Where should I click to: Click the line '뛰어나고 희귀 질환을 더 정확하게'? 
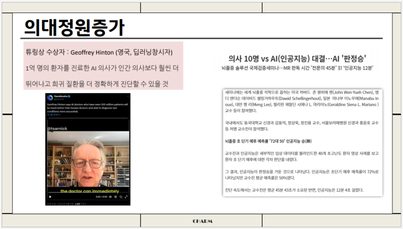point(97,84)
